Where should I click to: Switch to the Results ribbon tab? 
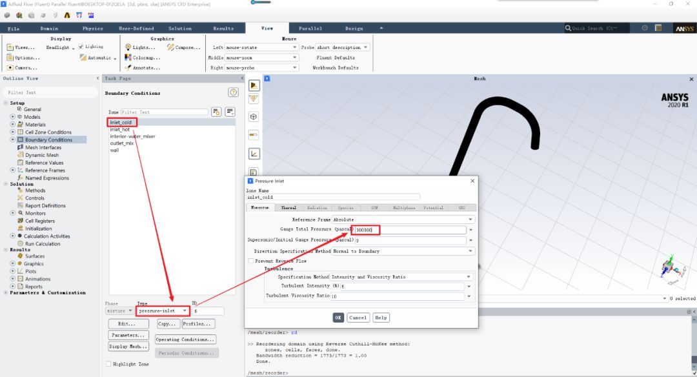[223, 28]
